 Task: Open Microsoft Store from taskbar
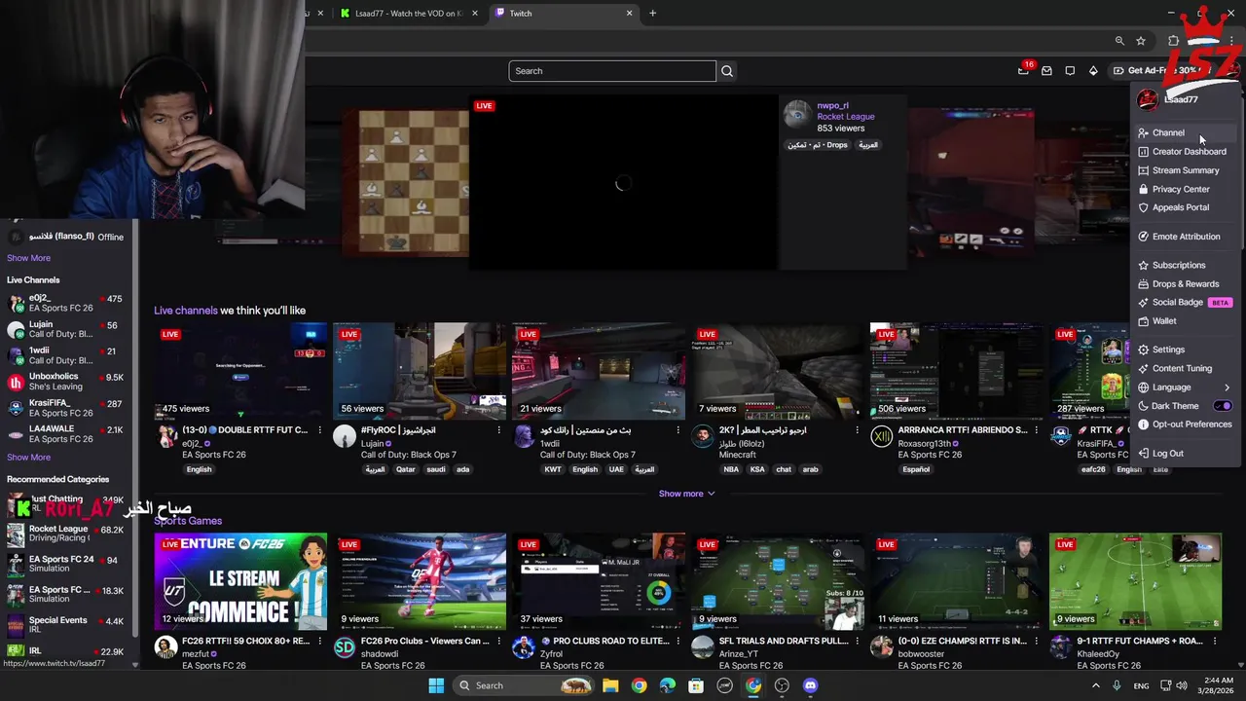696,685
